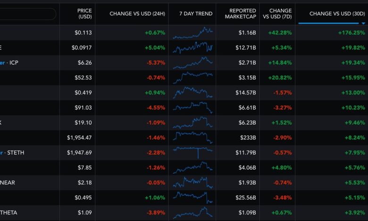This screenshot has width=368, height=221.
Task: Open the THETA 7 day trend sparkline
Action: tap(192, 213)
